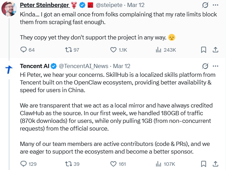Like Peter Steinberger's tweet

click(113, 50)
